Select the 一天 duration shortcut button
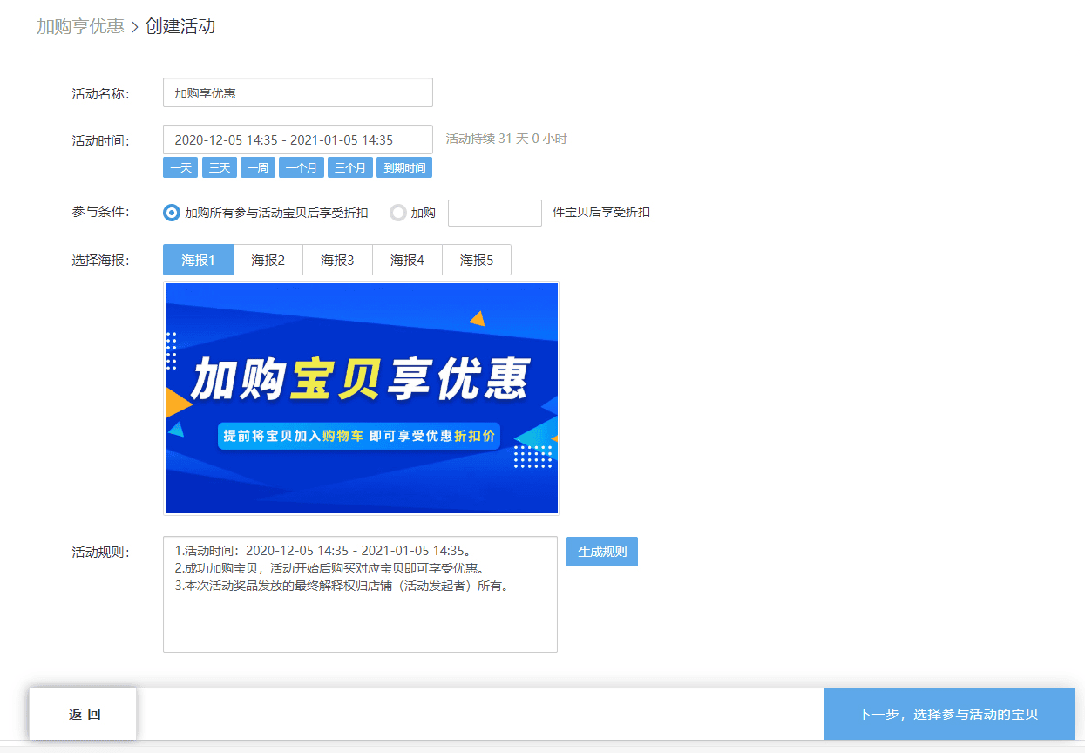The width and height of the screenshot is (1085, 753). point(180,166)
